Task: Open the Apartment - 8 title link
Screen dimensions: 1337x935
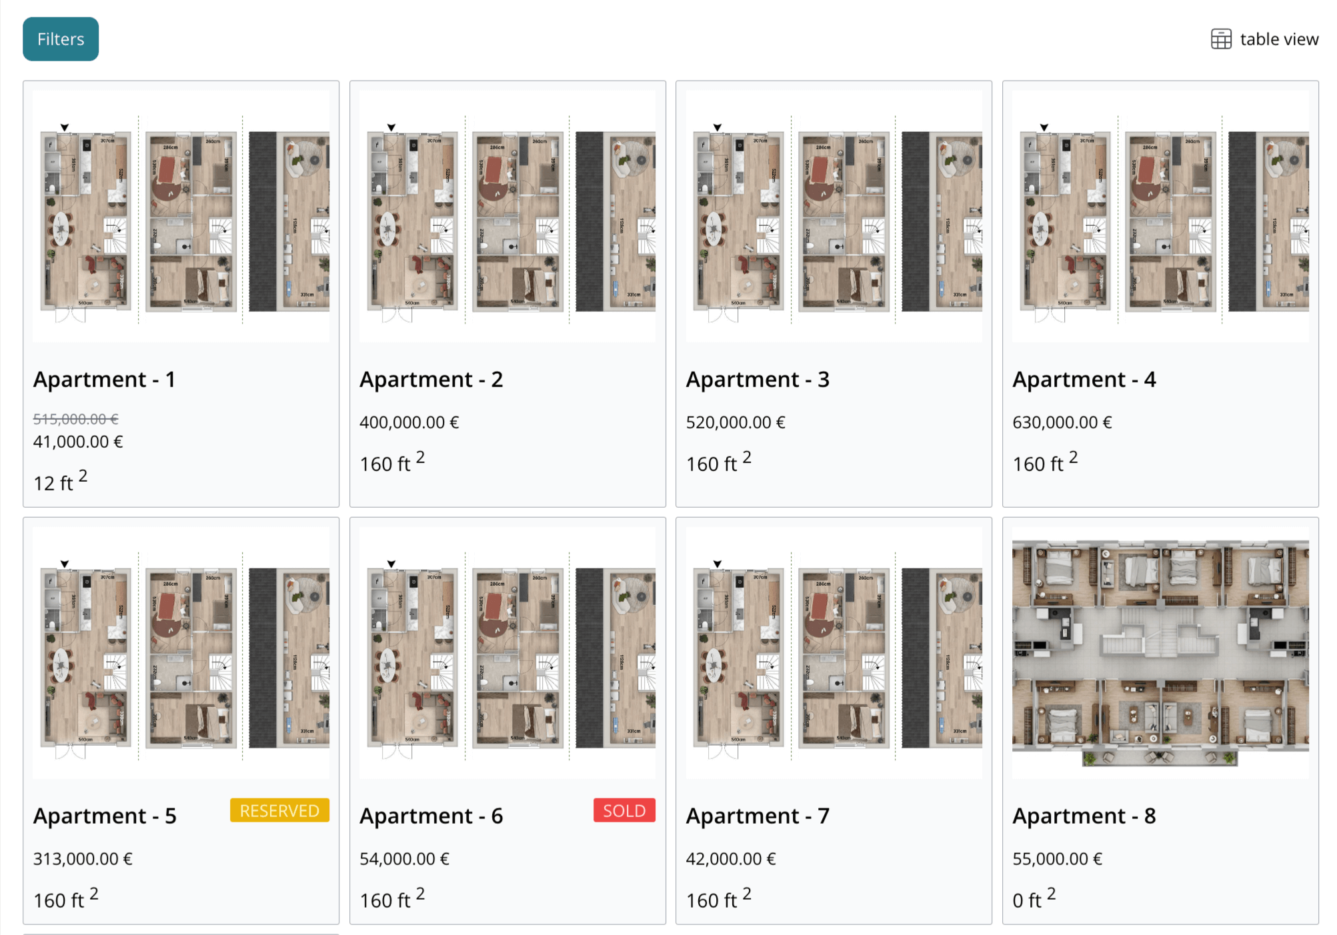Action: click(1084, 816)
